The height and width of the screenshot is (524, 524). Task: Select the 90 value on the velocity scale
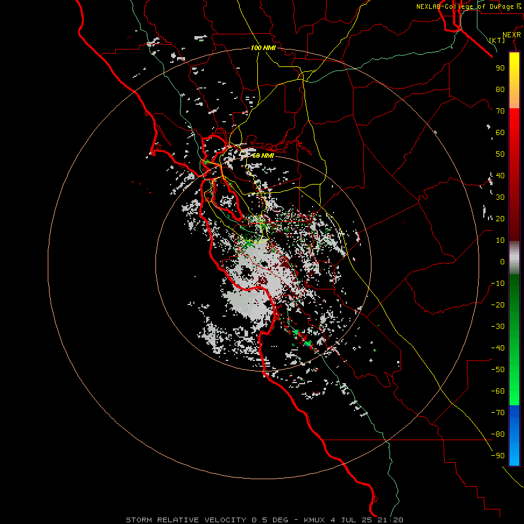tap(500, 68)
